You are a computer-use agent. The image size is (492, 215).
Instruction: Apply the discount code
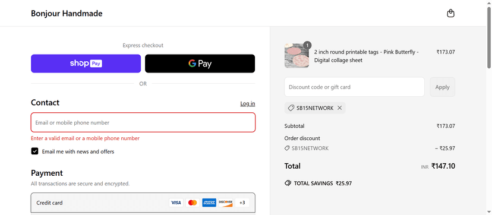click(x=443, y=87)
